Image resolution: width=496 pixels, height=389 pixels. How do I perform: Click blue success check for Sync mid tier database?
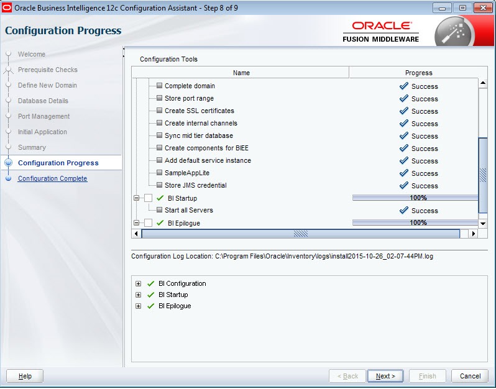(403, 135)
